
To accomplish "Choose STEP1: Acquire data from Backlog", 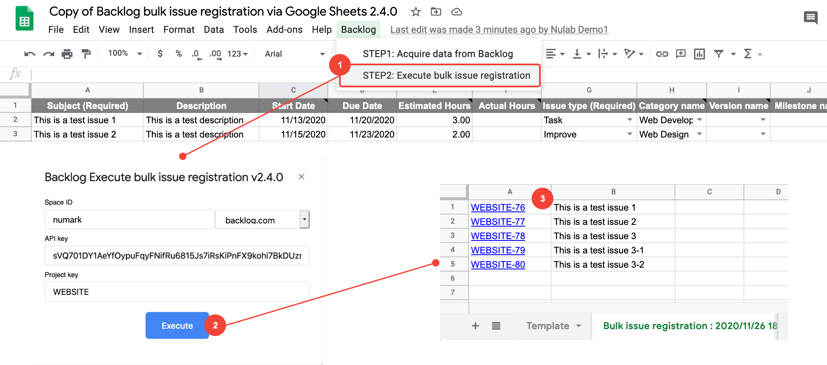I will tap(439, 54).
